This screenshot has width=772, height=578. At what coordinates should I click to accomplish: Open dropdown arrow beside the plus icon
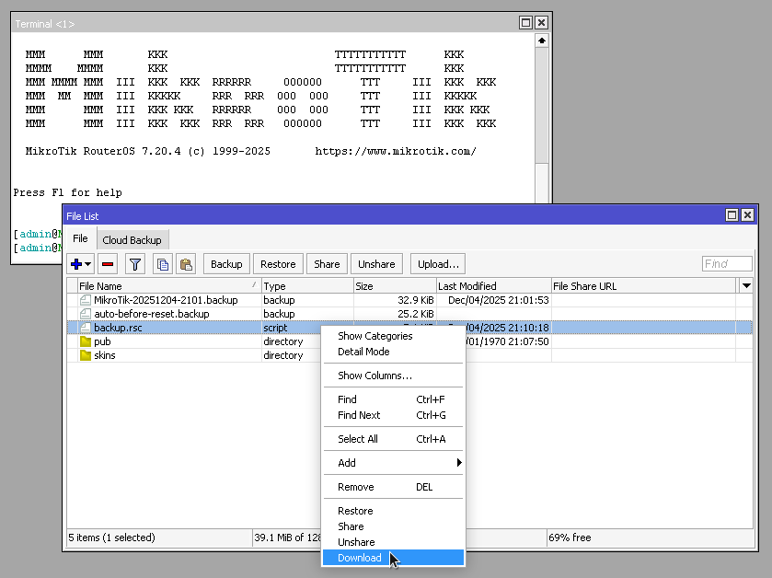pyautogui.click(x=88, y=265)
